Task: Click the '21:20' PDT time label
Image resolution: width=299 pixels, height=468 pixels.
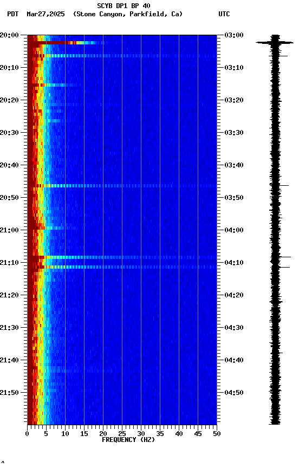Action: (9, 296)
